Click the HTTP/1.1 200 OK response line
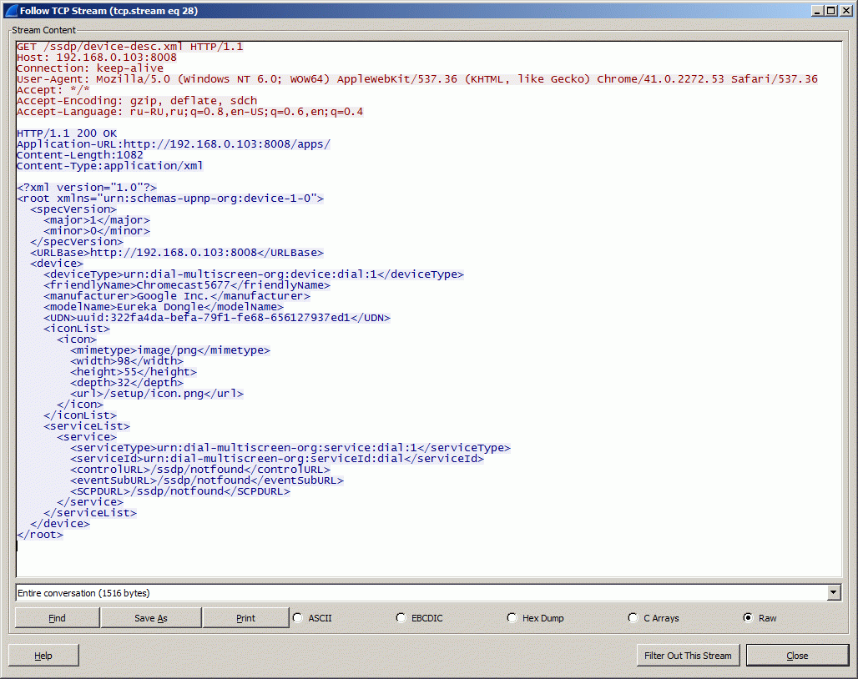 (67, 133)
